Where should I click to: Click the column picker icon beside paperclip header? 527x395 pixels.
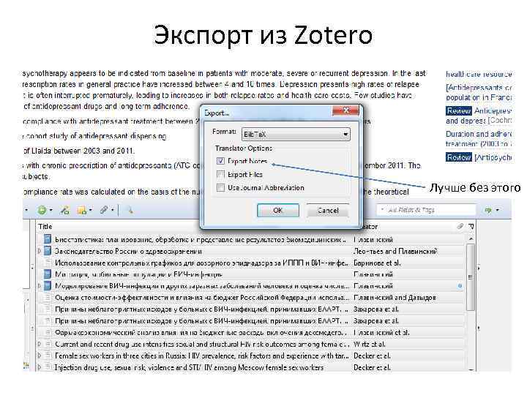click(x=471, y=226)
